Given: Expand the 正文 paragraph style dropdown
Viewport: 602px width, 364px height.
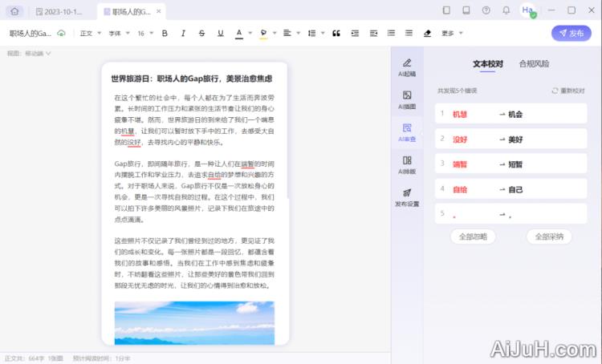Looking at the screenshot, I should pyautogui.click(x=89, y=33).
